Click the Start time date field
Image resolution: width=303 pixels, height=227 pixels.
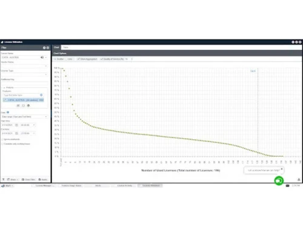[x=8, y=125]
